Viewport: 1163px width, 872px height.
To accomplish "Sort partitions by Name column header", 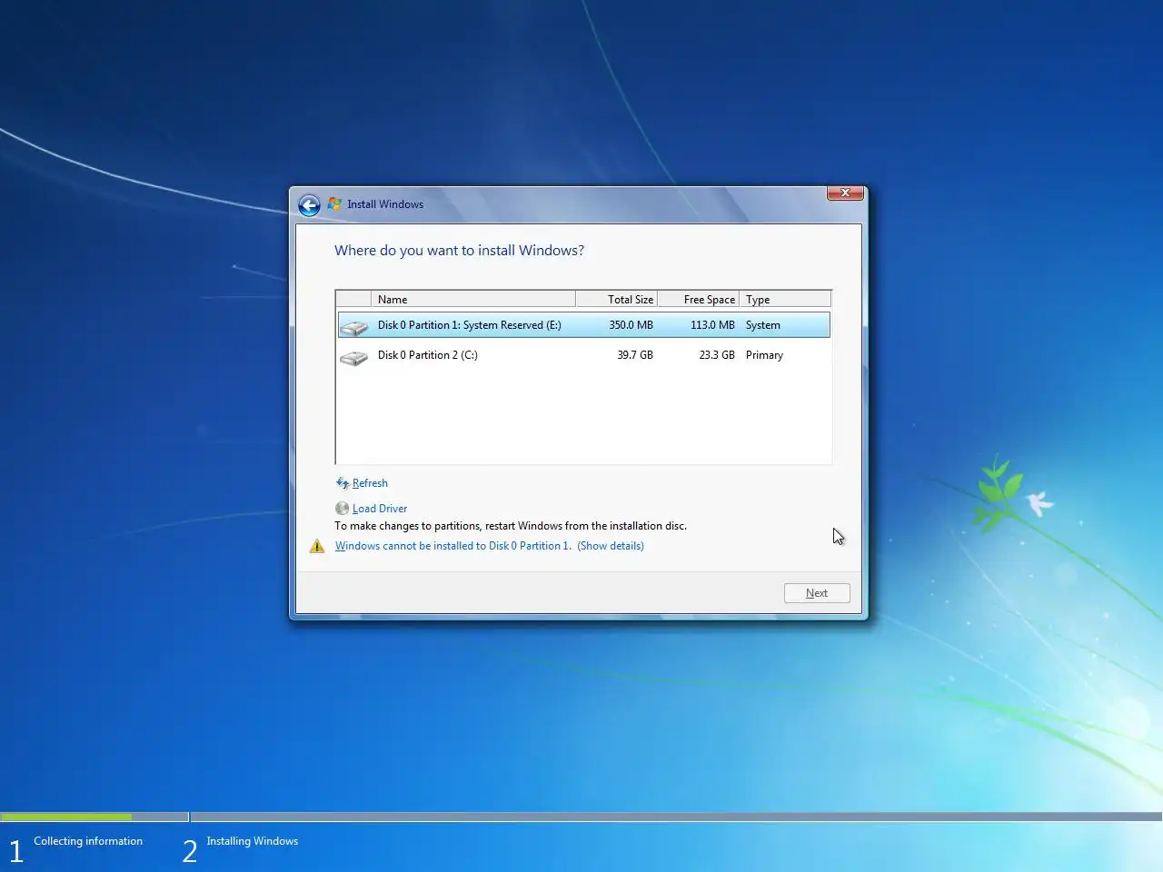I will point(472,300).
